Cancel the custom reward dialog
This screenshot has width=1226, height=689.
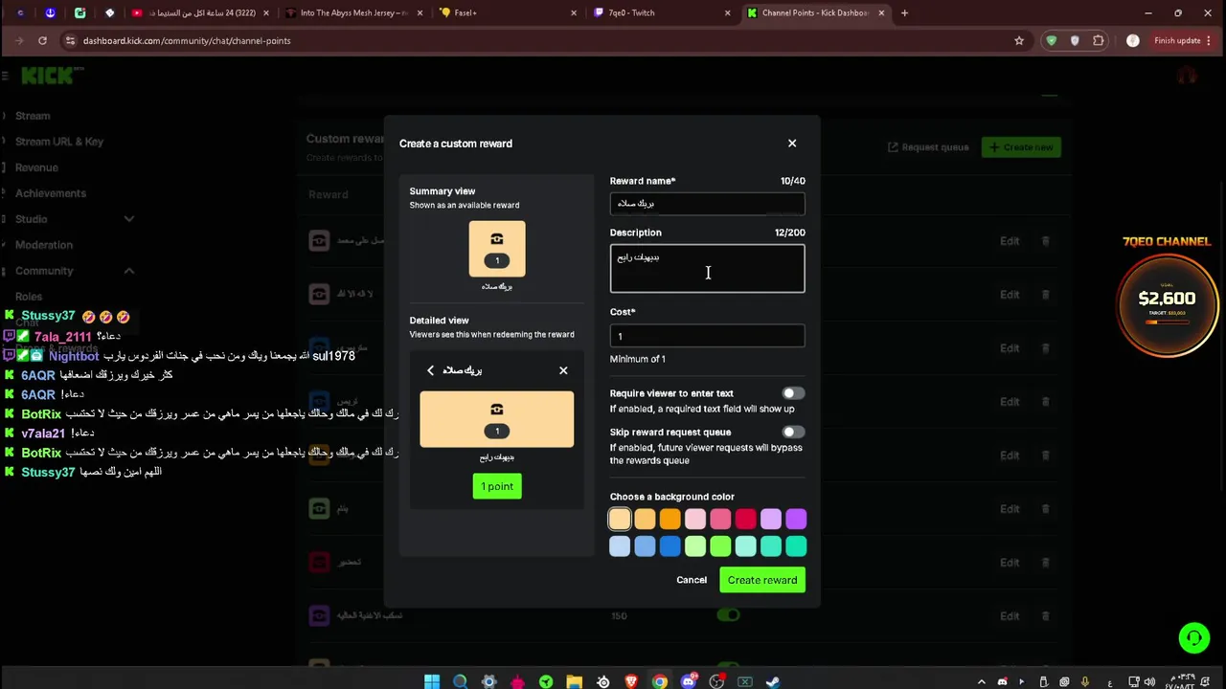[692, 580]
